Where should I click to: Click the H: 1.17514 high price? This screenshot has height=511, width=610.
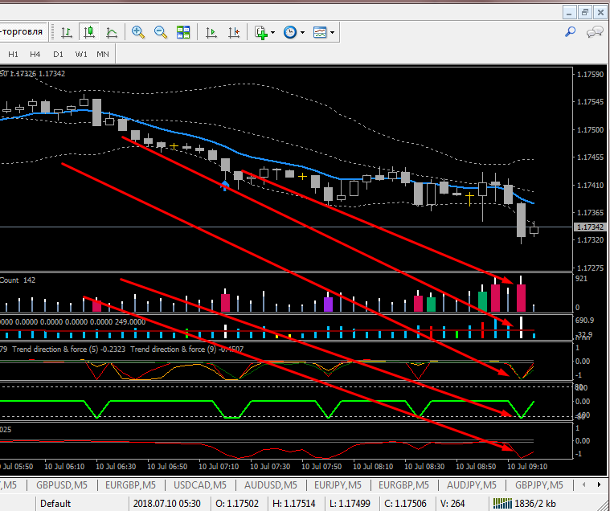pos(294,504)
